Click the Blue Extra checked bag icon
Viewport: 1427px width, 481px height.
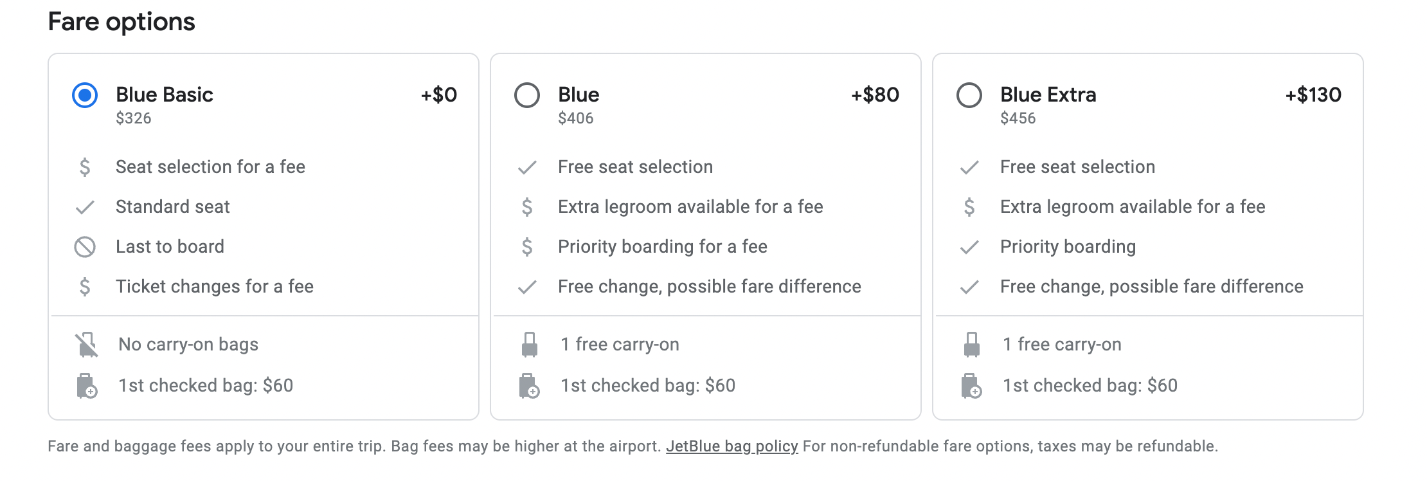coord(971,386)
